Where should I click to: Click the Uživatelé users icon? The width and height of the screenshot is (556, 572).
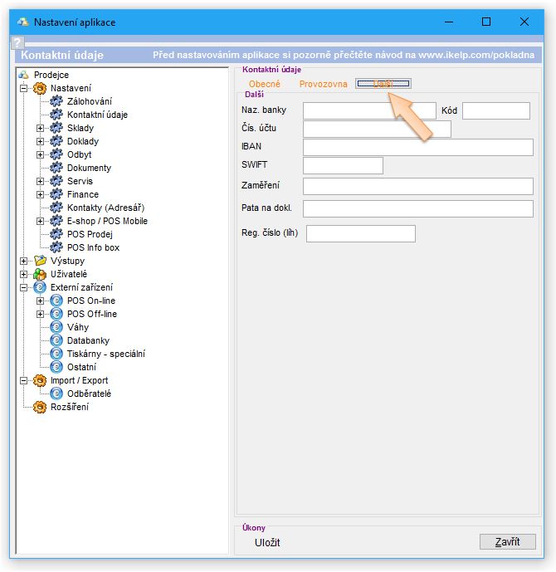pyautogui.click(x=40, y=274)
